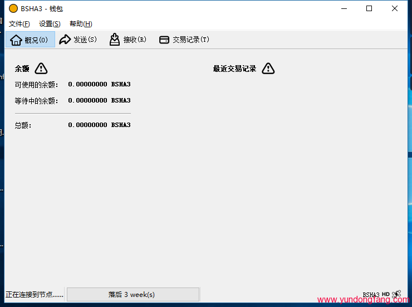This screenshot has width=412, height=307.
Task: Click the warning icon next to 余额
Action: pyautogui.click(x=41, y=69)
